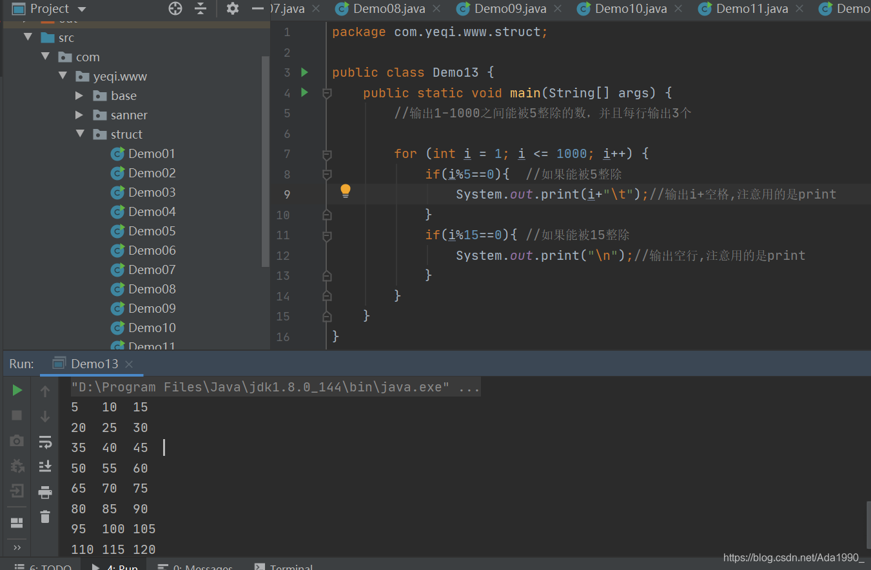Switch to Demo10.java editor tab

631,8
